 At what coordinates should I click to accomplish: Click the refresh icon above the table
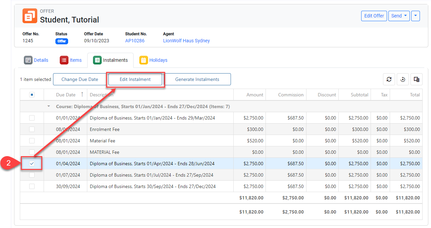point(389,79)
